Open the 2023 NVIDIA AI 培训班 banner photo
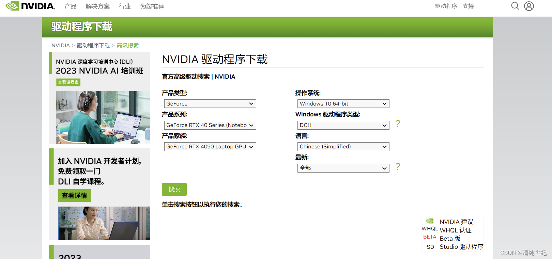This screenshot has width=552, height=259. [x=103, y=117]
